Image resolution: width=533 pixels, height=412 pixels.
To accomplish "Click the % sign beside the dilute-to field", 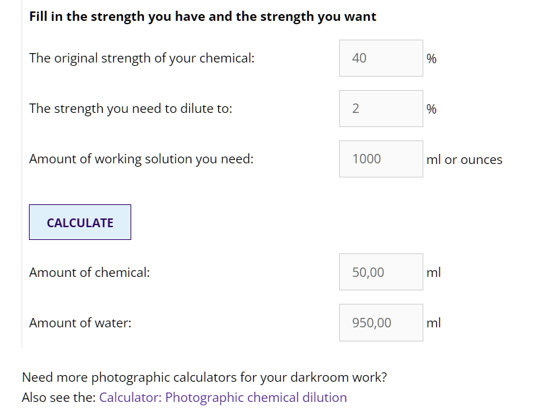I will (431, 109).
